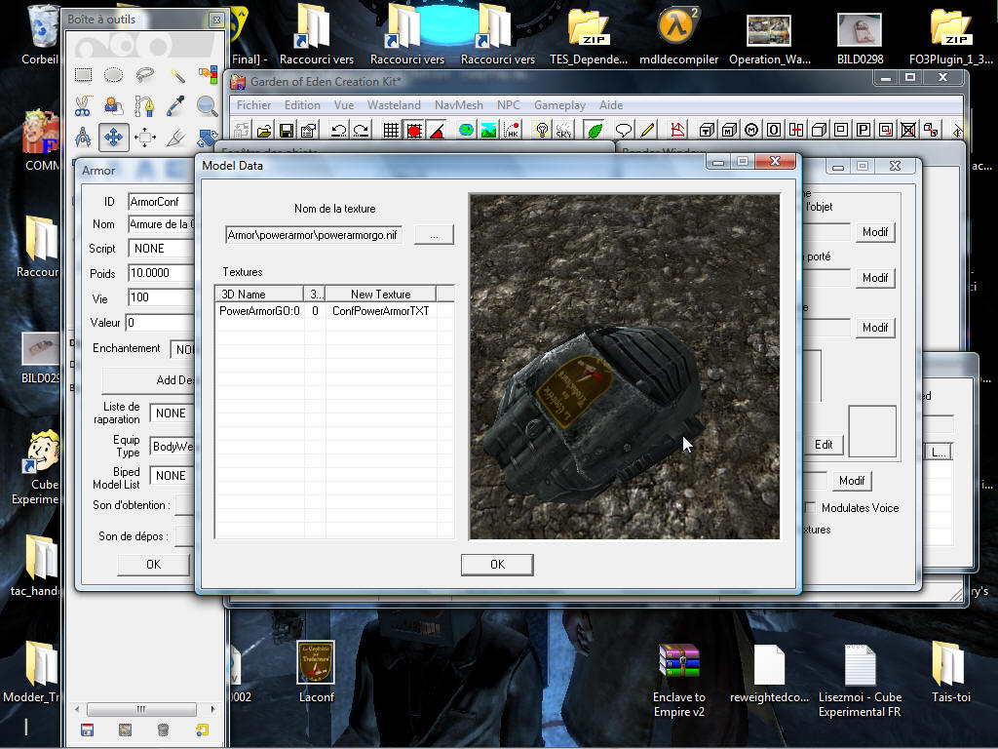Viewport: 998px width, 749px height.
Task: Select the GIMP Paths tool
Action: 145,105
